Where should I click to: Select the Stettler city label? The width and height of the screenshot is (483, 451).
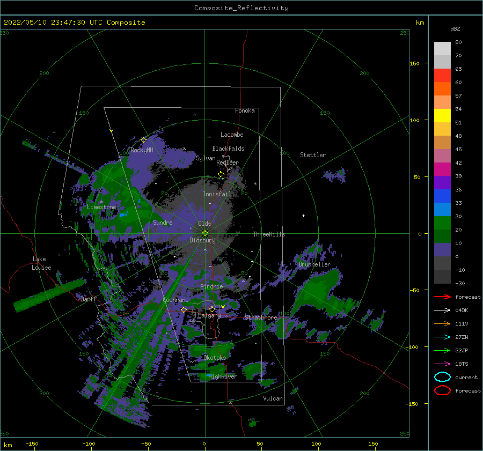pyautogui.click(x=313, y=155)
